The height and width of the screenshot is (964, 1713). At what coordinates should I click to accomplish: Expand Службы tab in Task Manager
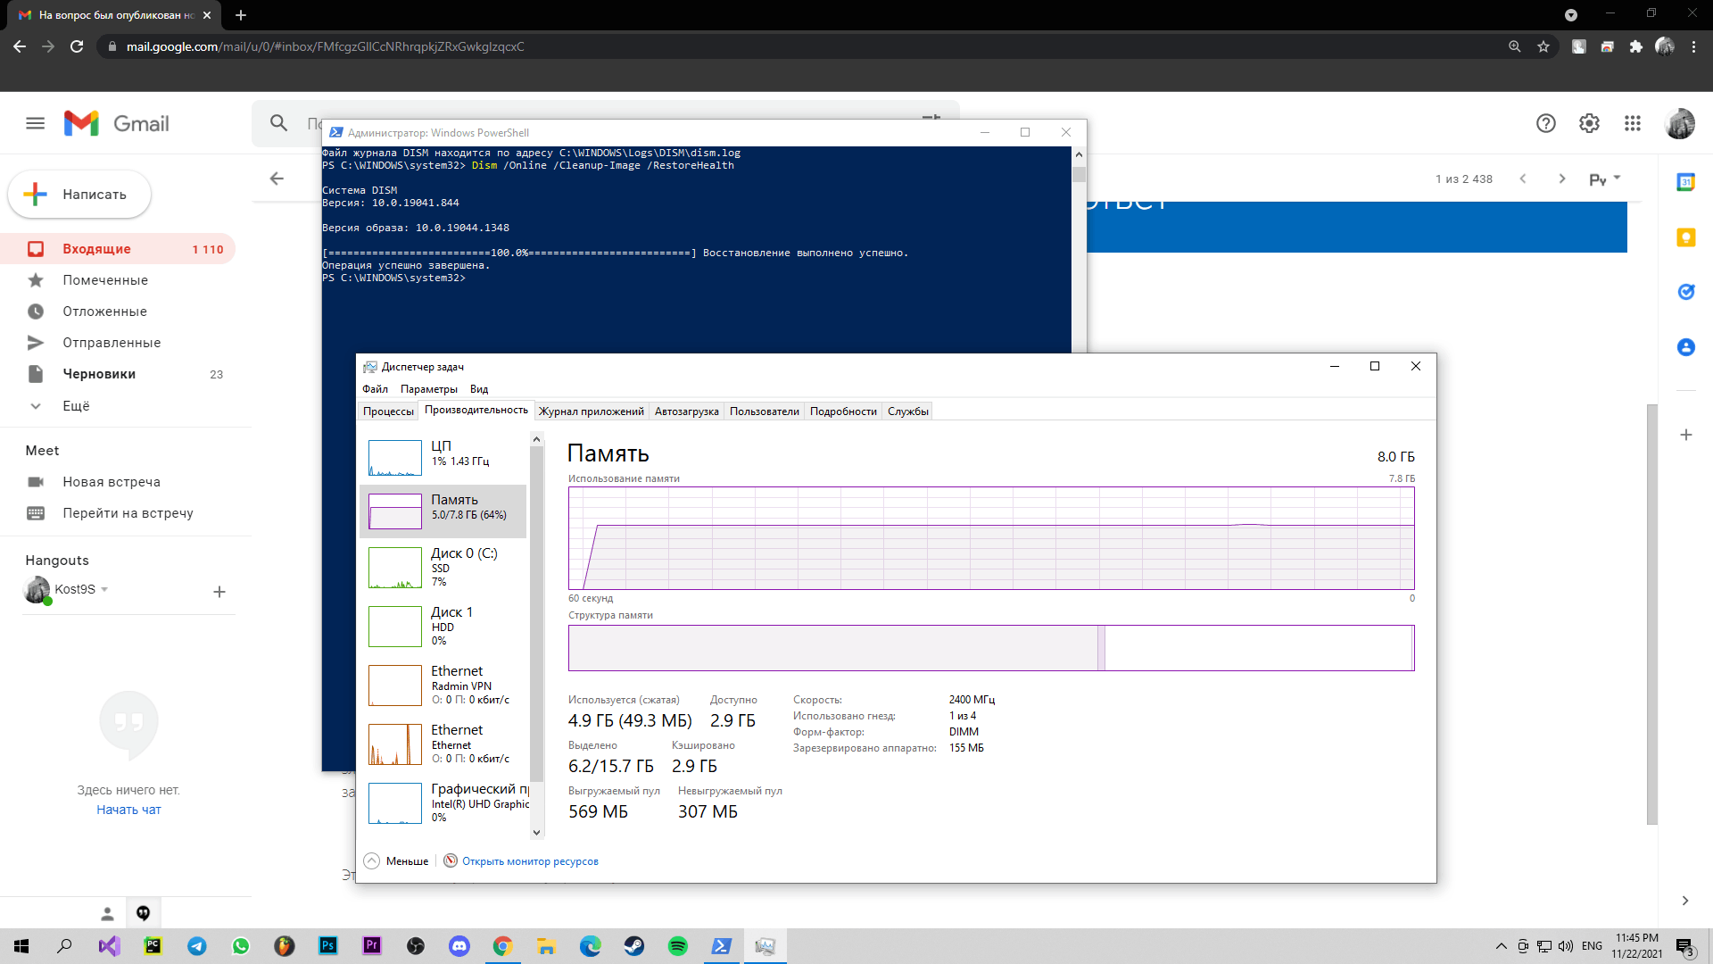[x=907, y=411]
